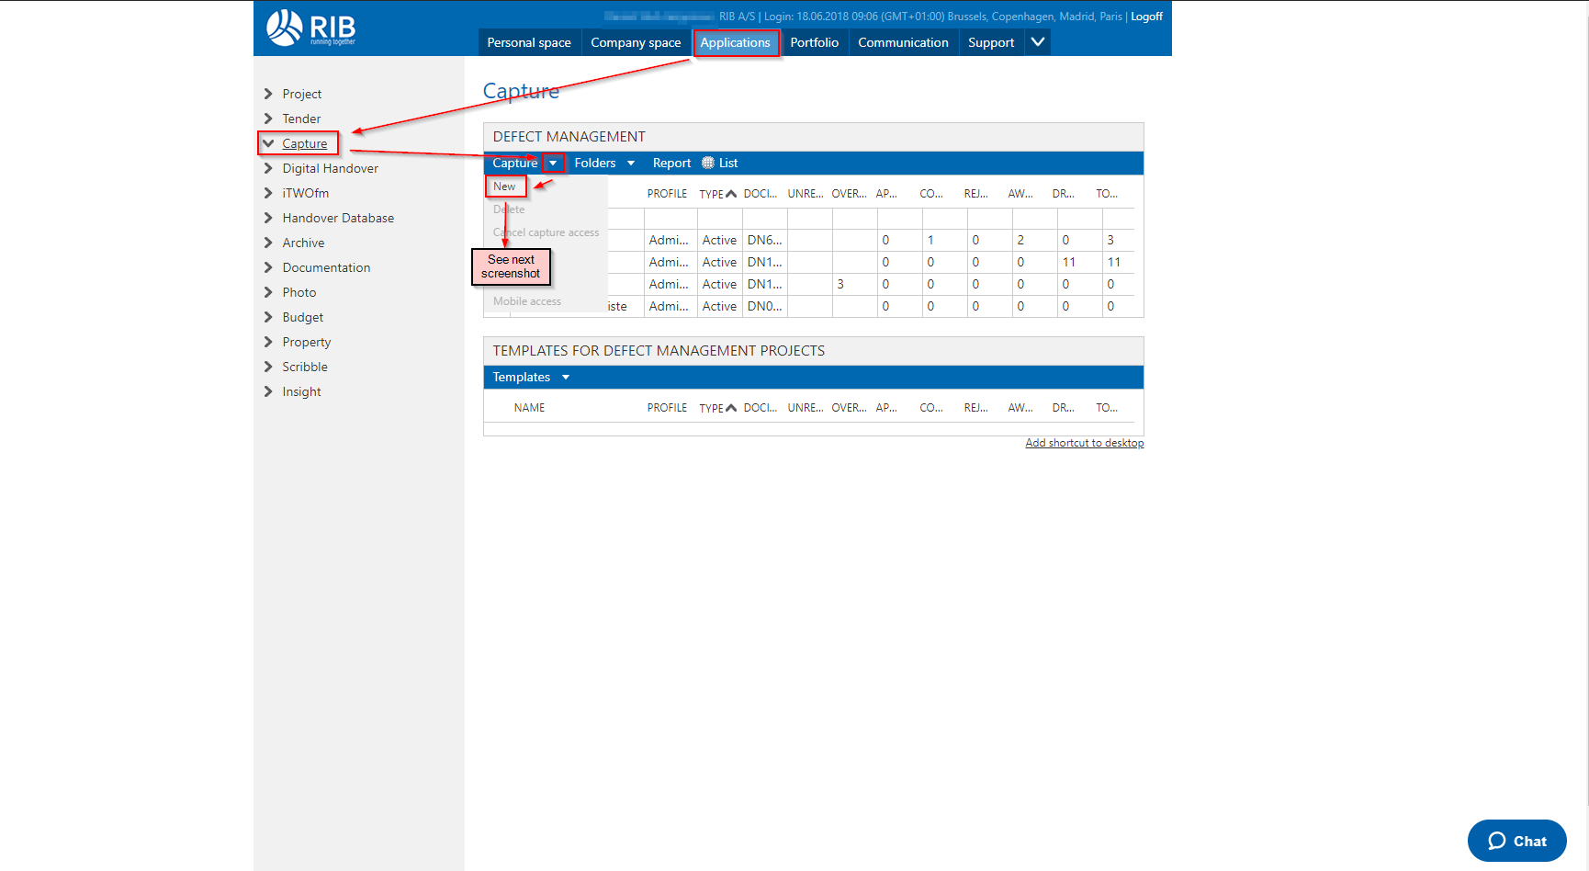
Task: Expand the Digital Handover chevron
Action: tap(268, 168)
